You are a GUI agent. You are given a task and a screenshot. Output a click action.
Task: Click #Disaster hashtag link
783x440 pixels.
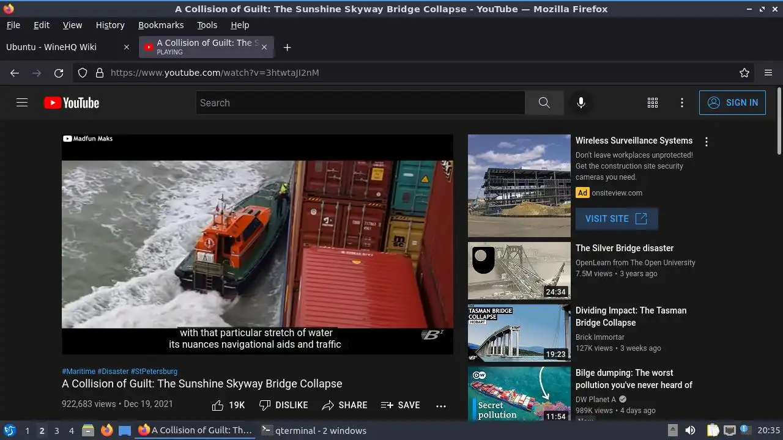pos(113,372)
